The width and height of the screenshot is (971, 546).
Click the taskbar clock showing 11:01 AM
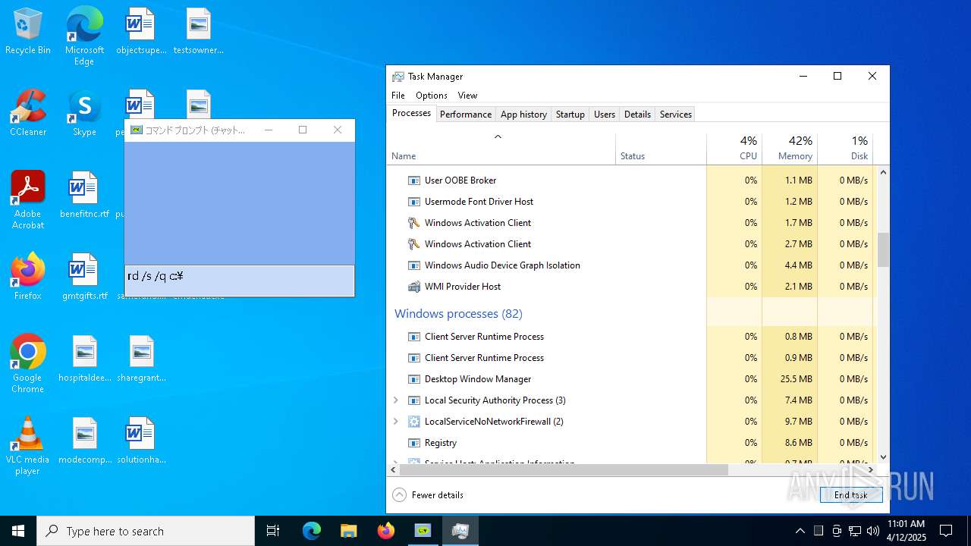(906, 531)
